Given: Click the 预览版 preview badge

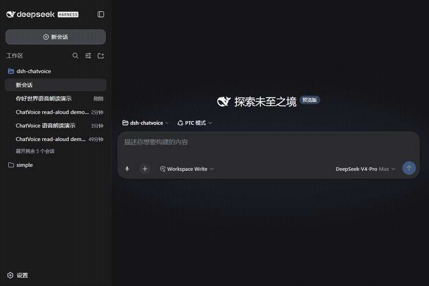Looking at the screenshot, I should [x=310, y=100].
